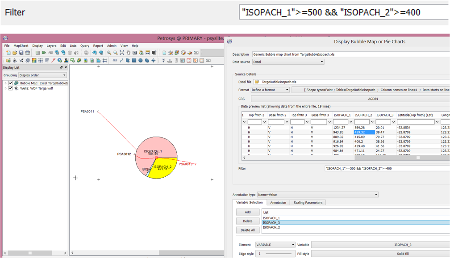
Task: Click the Save icon in the toolbar
Action: pyautogui.click(x=21, y=53)
